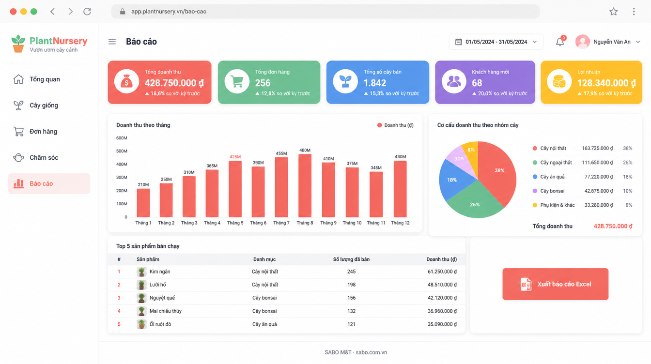Go to Tổng quan in sidebar
The width and height of the screenshot is (651, 364).
point(49,79)
